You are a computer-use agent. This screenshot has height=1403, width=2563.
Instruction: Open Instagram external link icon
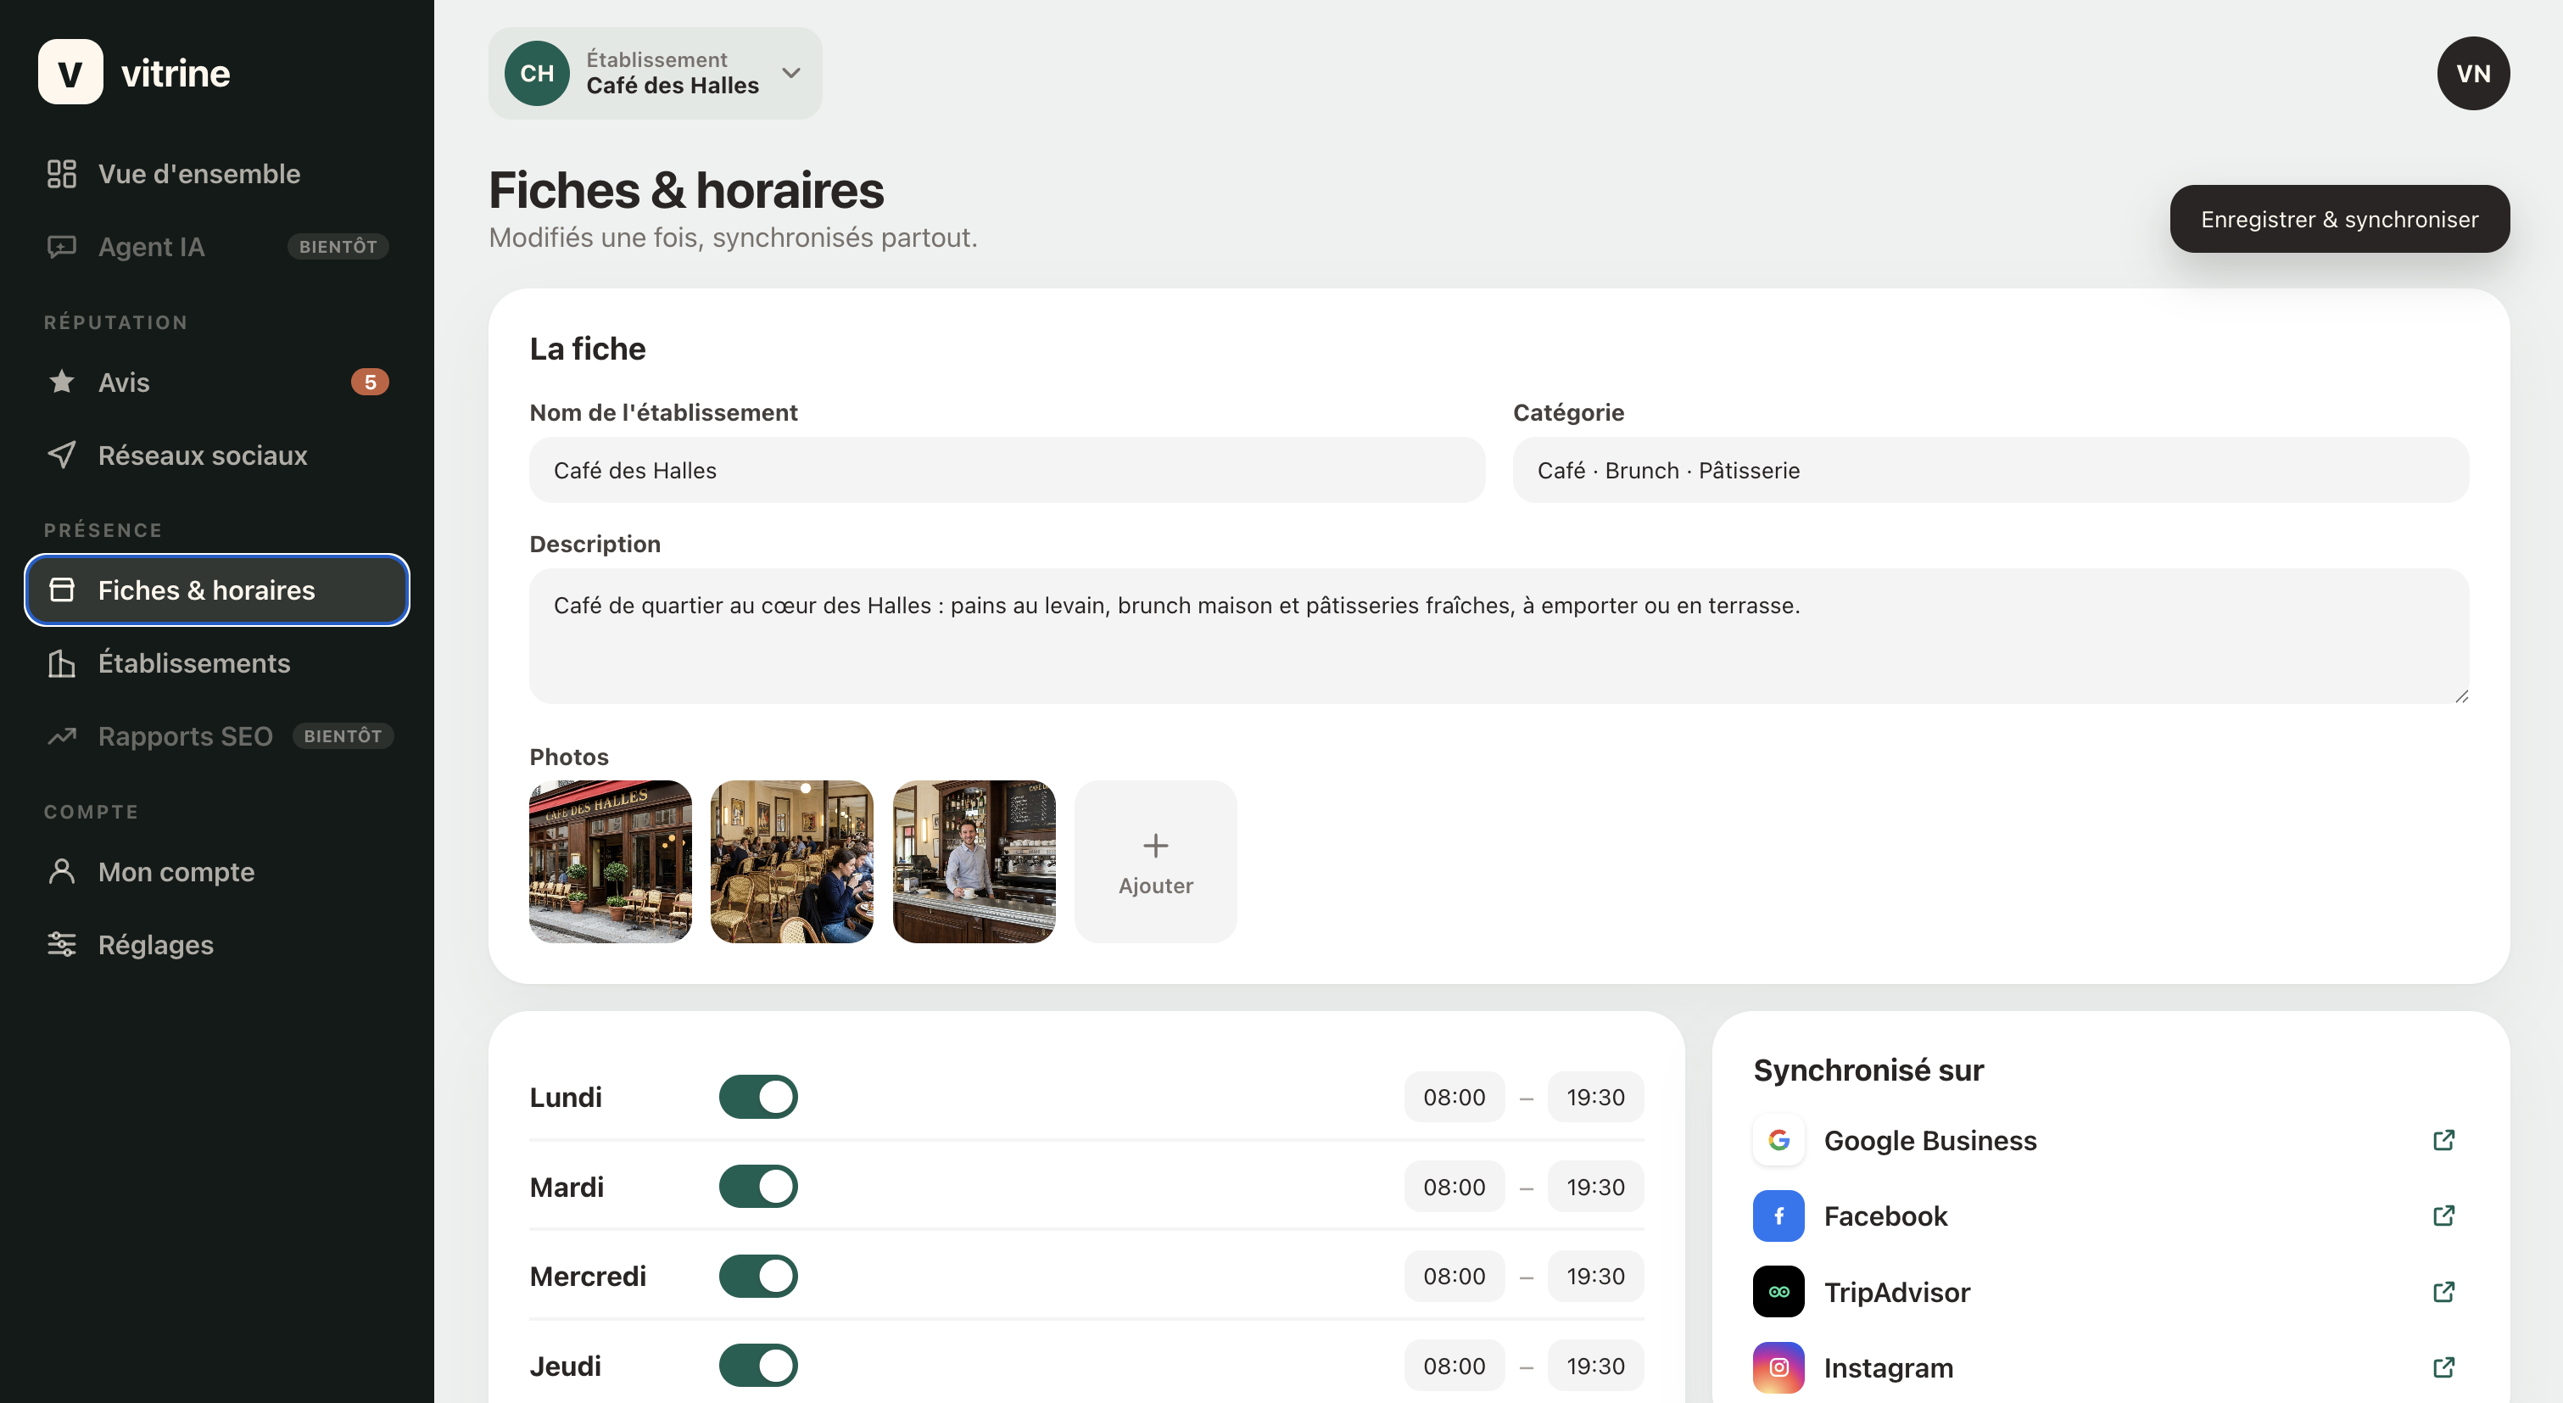[x=2443, y=1367]
